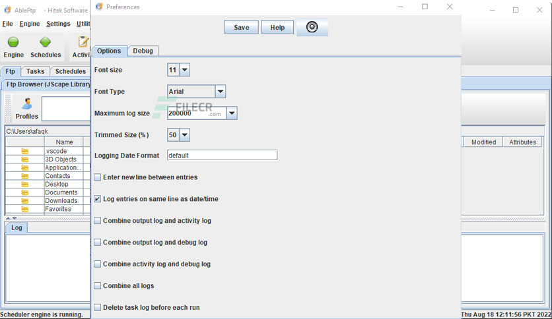Click the Documents folder icon
Viewport: 552px width, 319px height.
click(x=24, y=192)
